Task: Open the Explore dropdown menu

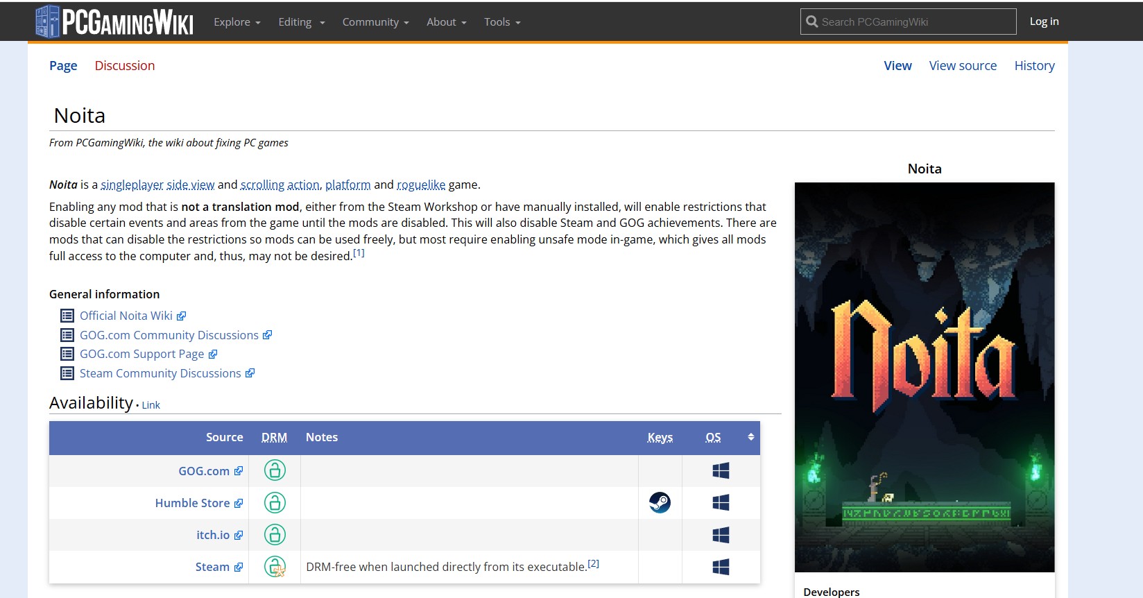Action: pyautogui.click(x=237, y=22)
